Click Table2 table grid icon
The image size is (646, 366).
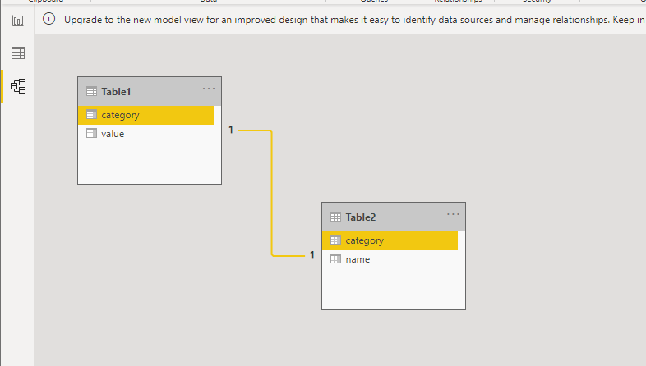(336, 217)
